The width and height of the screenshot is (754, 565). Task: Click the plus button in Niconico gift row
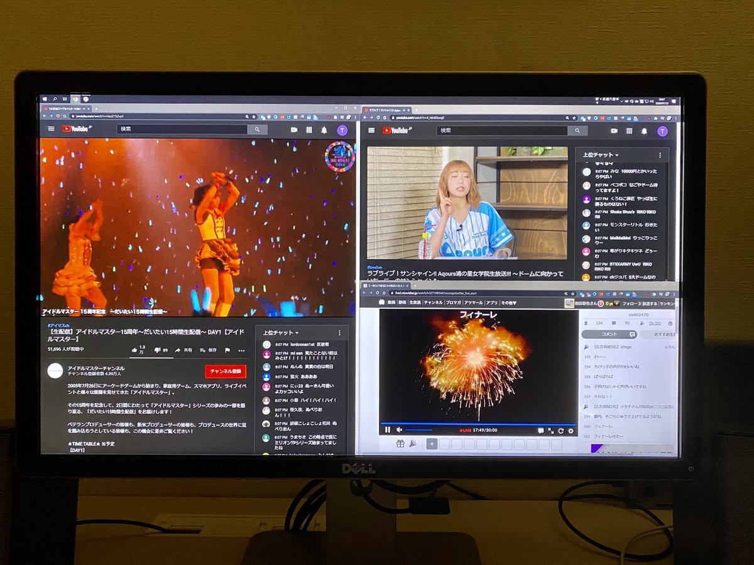(x=432, y=444)
